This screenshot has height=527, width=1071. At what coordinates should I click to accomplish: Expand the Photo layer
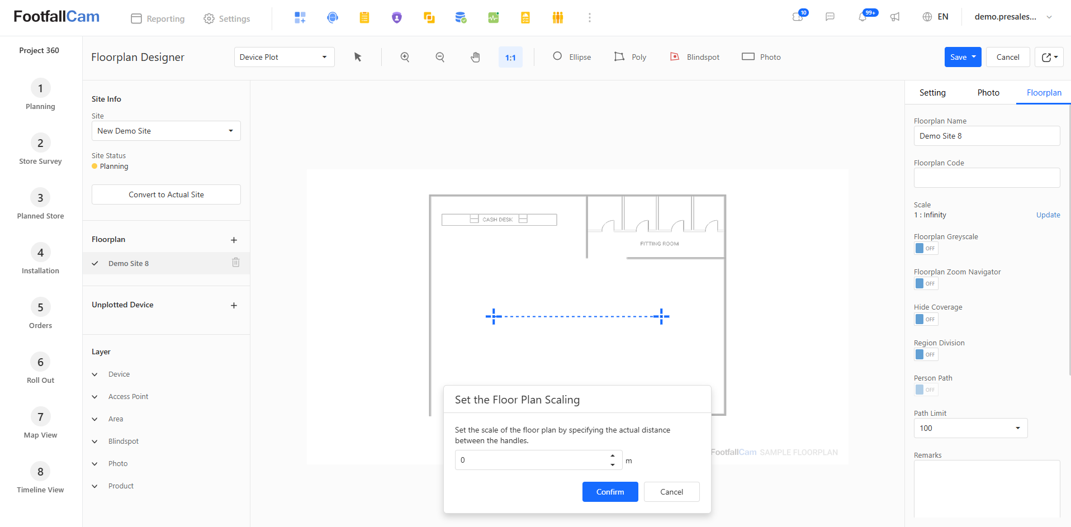tap(95, 464)
